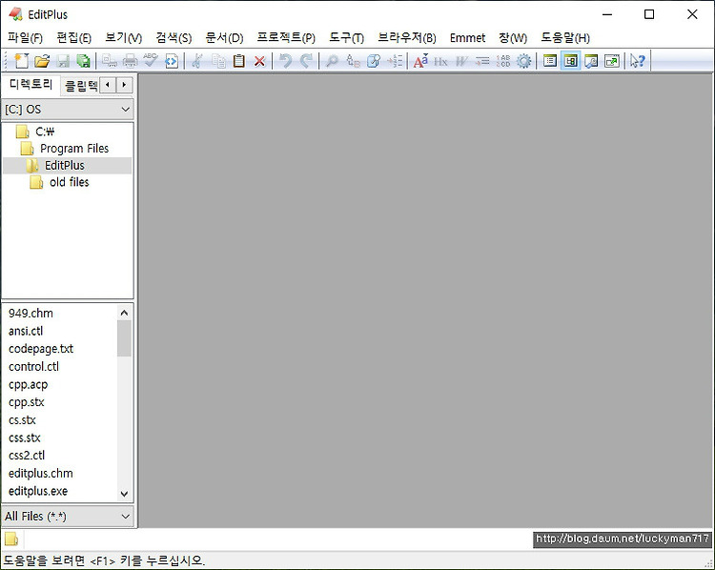Screen dimensions: 715x570
Task: Open the 도움말(H) menu
Action: pyautogui.click(x=565, y=38)
